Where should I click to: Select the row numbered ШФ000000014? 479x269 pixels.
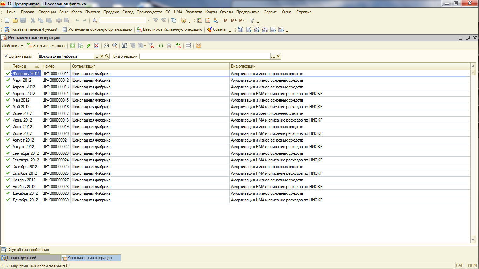[x=237, y=94]
